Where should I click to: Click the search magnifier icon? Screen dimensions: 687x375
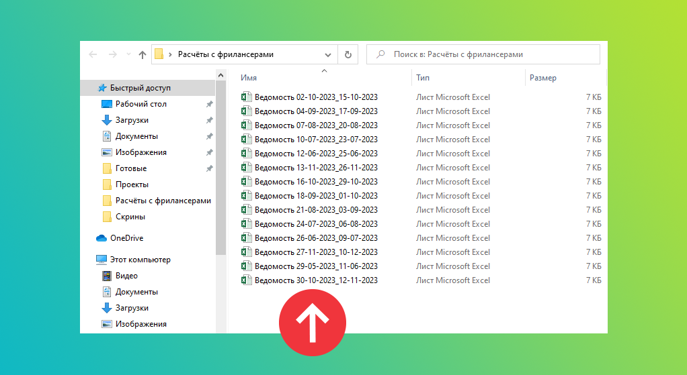(380, 54)
